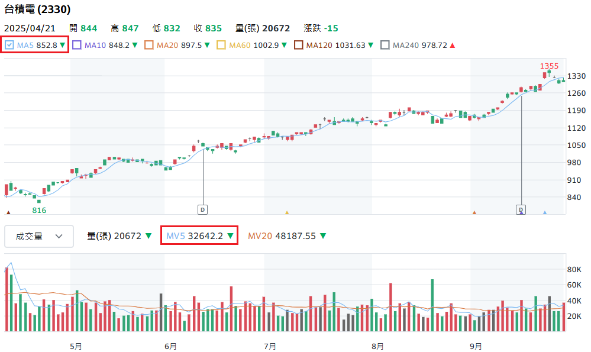The width and height of the screenshot is (591, 352).
Task: Tick the MA240 moving average checkbox
Action: pos(385,45)
